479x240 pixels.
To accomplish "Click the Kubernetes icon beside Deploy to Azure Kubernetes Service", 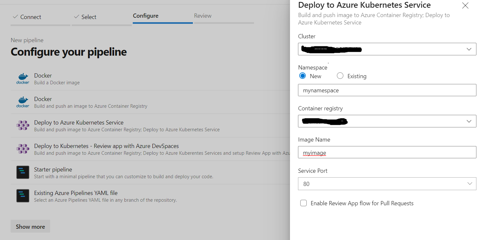I will point(23,125).
